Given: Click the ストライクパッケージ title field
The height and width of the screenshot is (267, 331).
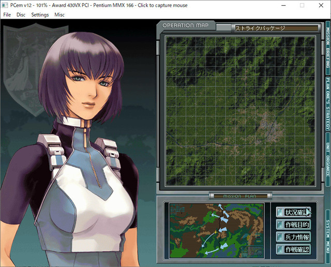Looking at the screenshot, I should click(x=276, y=28).
